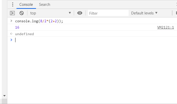Create a live expression with eye icon
The image size is (177, 104).
80,13
